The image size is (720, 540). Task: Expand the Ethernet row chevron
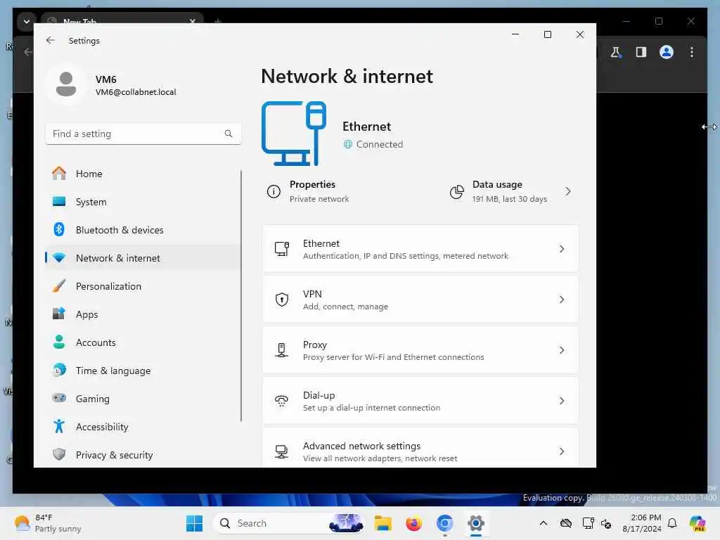pos(562,249)
